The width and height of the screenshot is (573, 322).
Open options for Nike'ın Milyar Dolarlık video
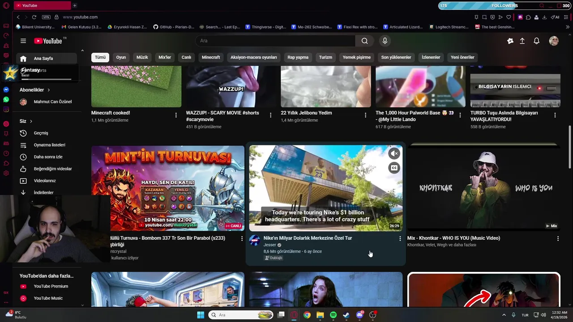pyautogui.click(x=400, y=239)
